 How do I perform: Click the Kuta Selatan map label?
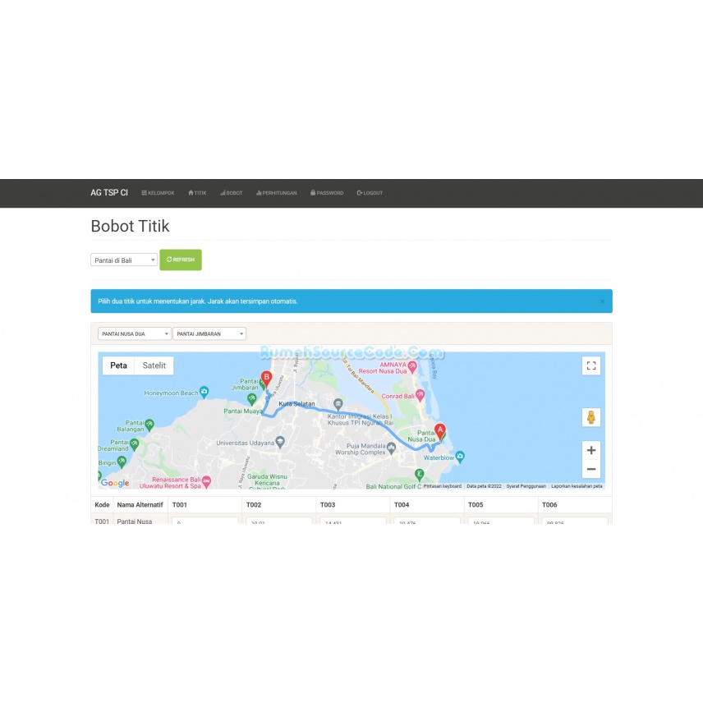coord(296,404)
